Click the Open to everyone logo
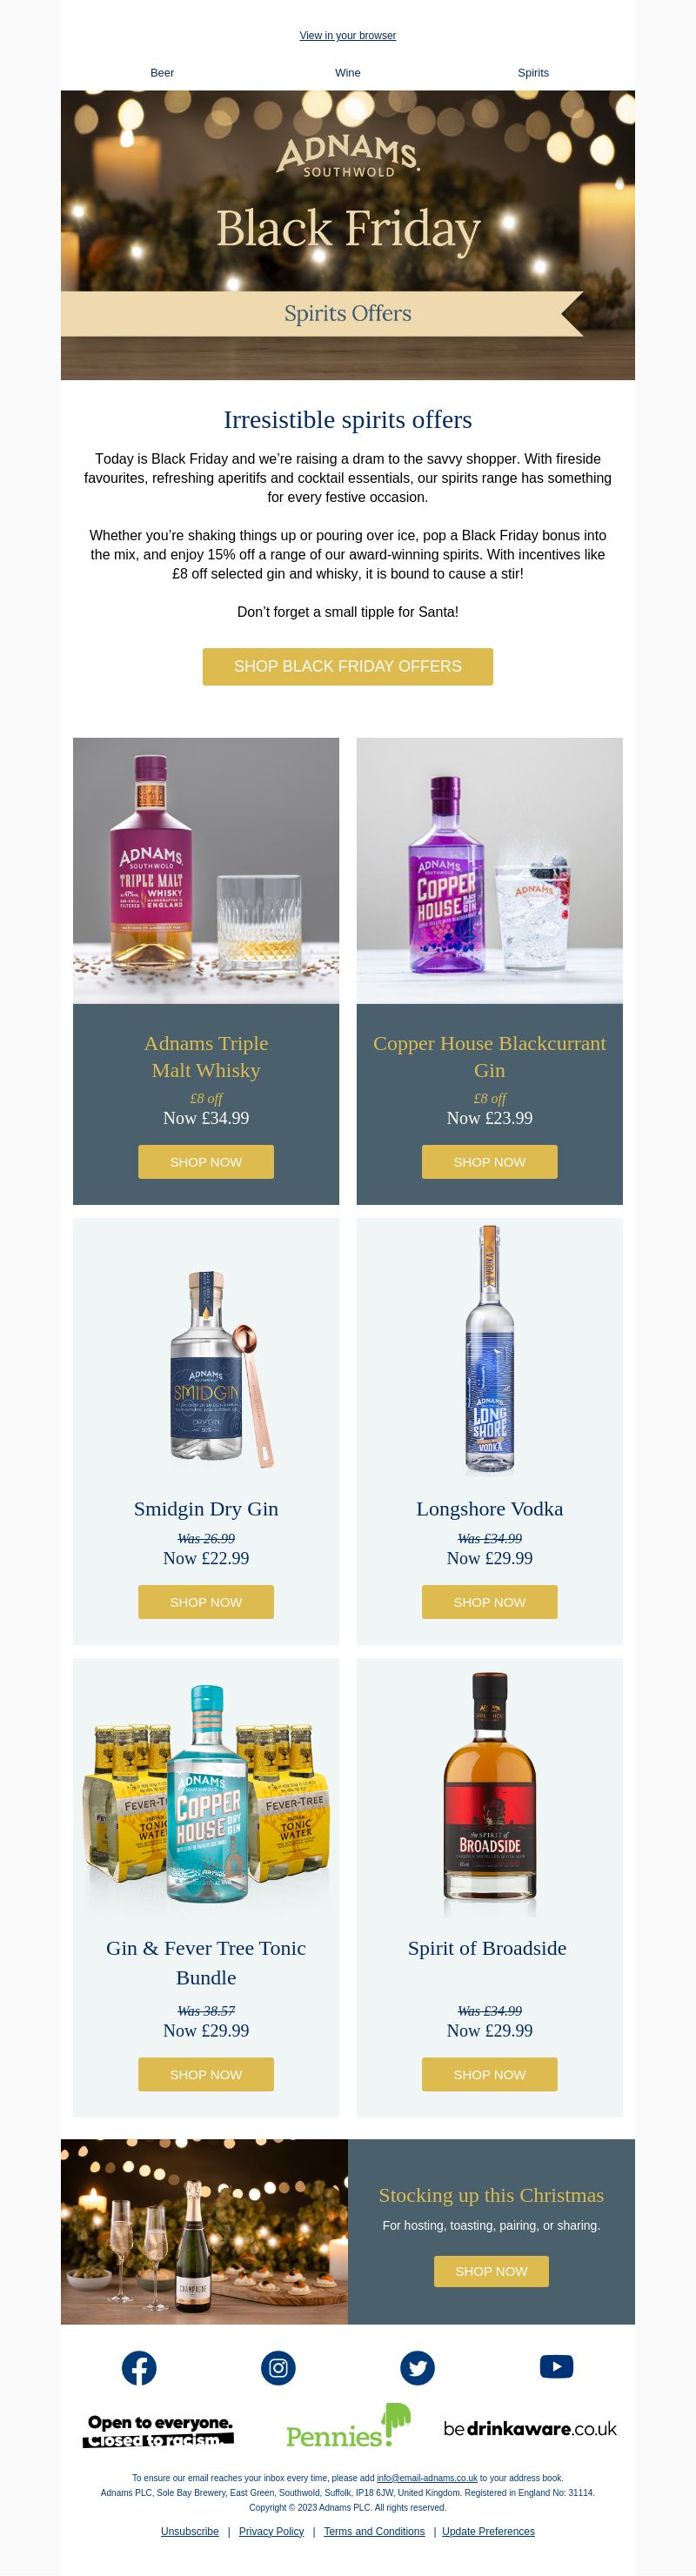This screenshot has width=696, height=2576. (x=159, y=2431)
